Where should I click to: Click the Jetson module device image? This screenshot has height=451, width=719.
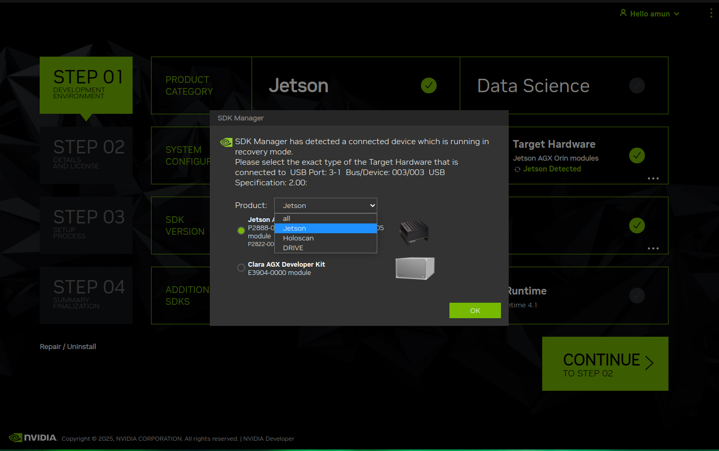pos(414,232)
